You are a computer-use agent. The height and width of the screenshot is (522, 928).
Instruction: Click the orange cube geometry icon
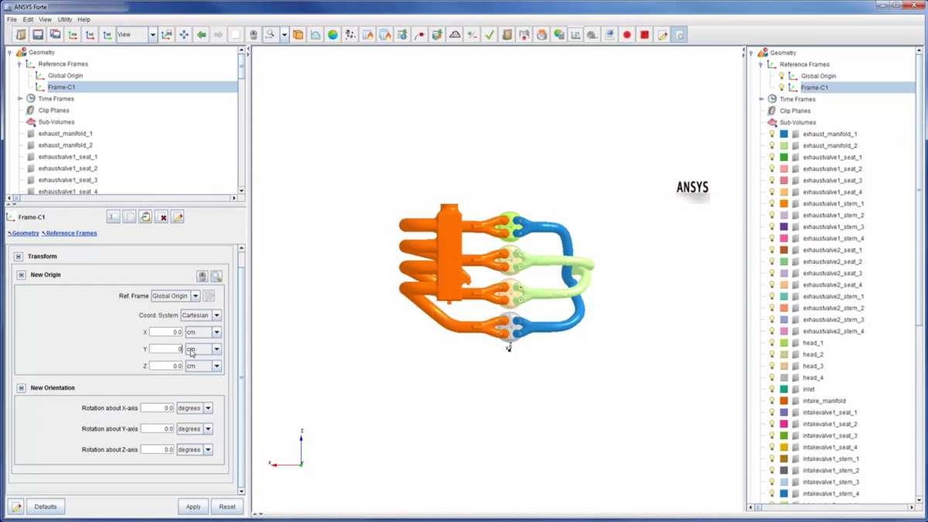(x=298, y=35)
